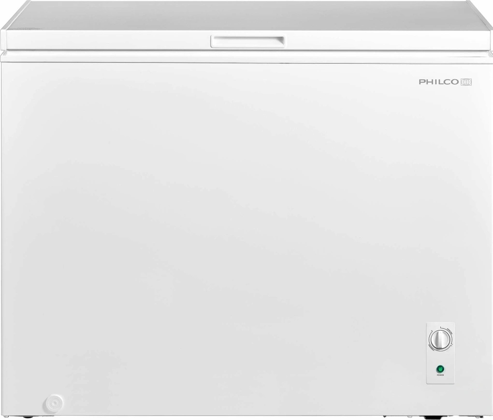Click the green power indicator light
Viewport: 493px width, 420px height.
440,368
